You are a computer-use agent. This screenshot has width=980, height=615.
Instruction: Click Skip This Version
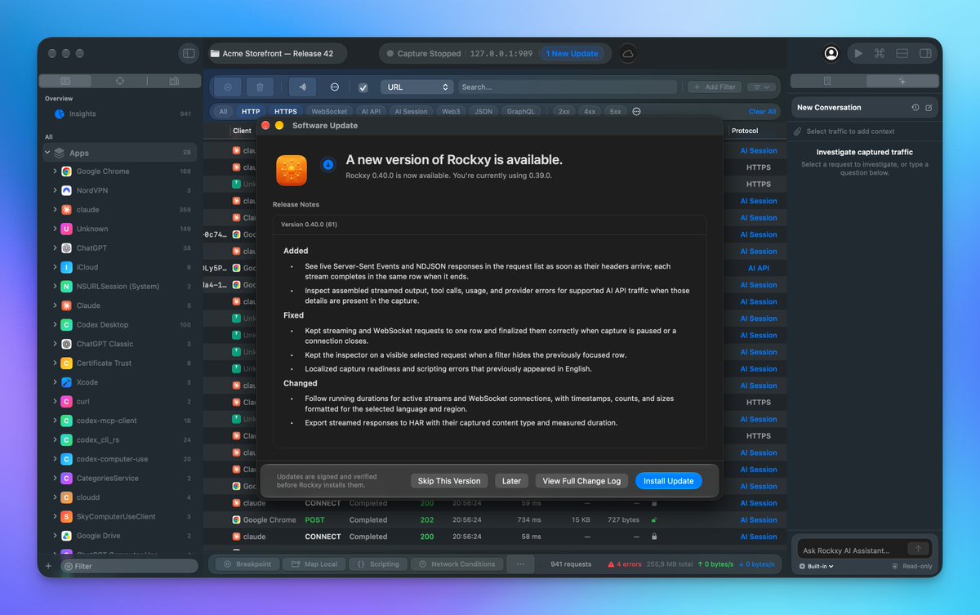tap(449, 481)
